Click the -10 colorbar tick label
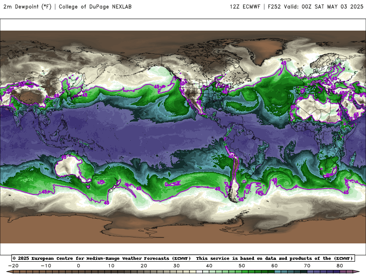The height and width of the screenshot is (274, 366). pos(46,266)
